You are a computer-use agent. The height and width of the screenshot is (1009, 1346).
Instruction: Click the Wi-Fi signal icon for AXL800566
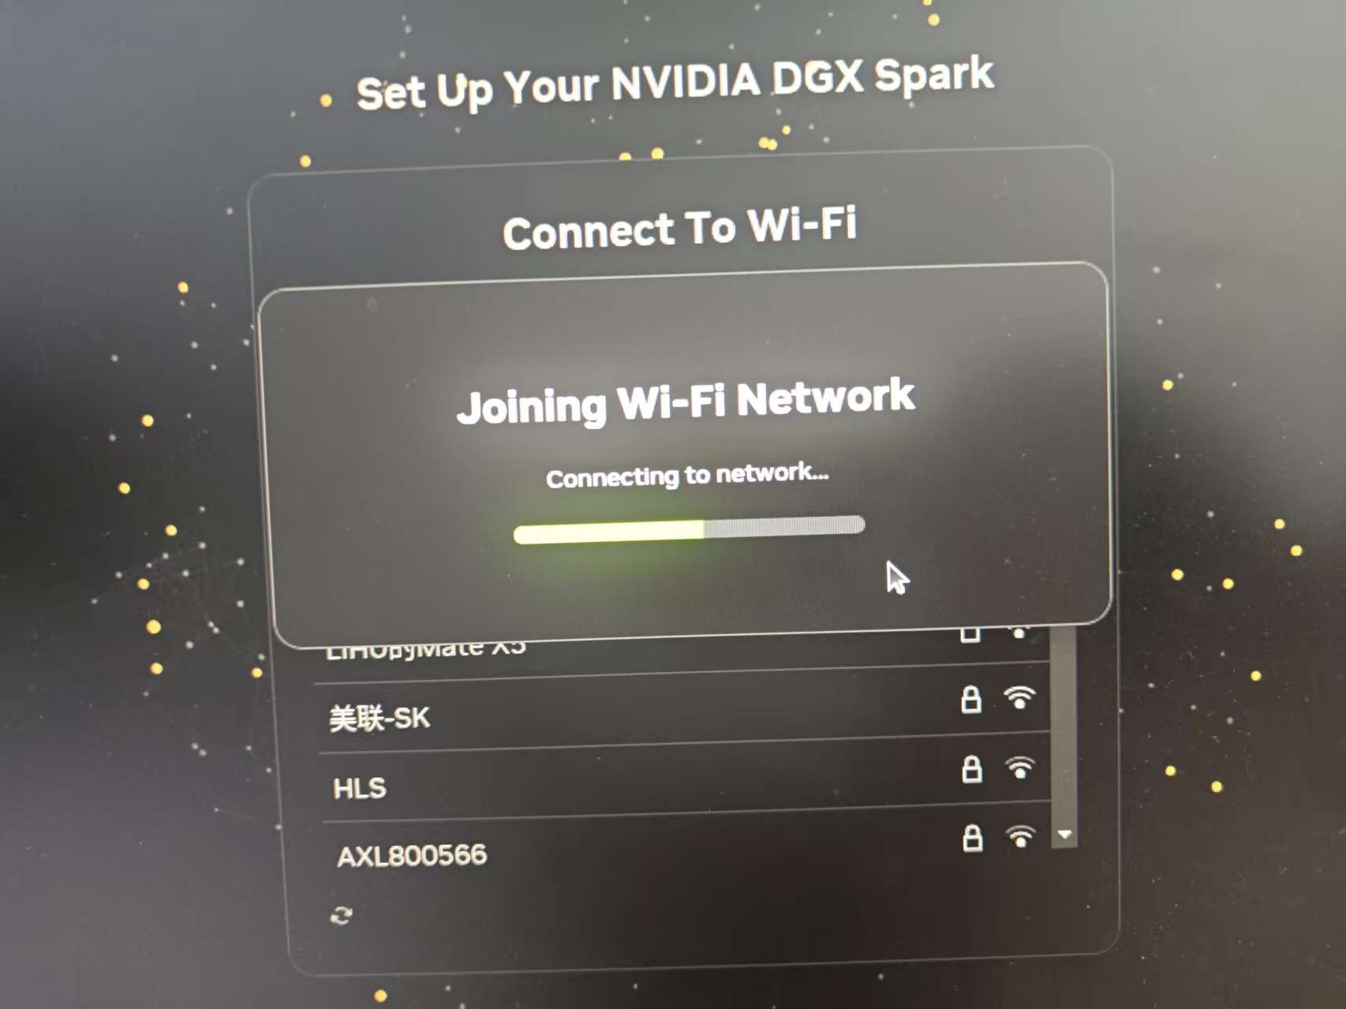tap(1020, 836)
